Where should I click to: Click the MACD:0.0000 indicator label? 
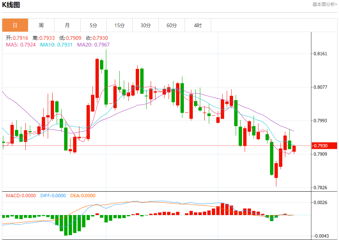21,196
